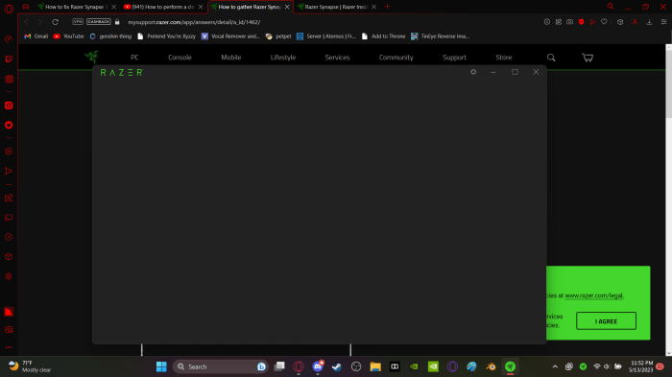Close the "How to gather Razer Synapse" tab
The height and width of the screenshot is (377, 672).
pyautogui.click(x=287, y=7)
